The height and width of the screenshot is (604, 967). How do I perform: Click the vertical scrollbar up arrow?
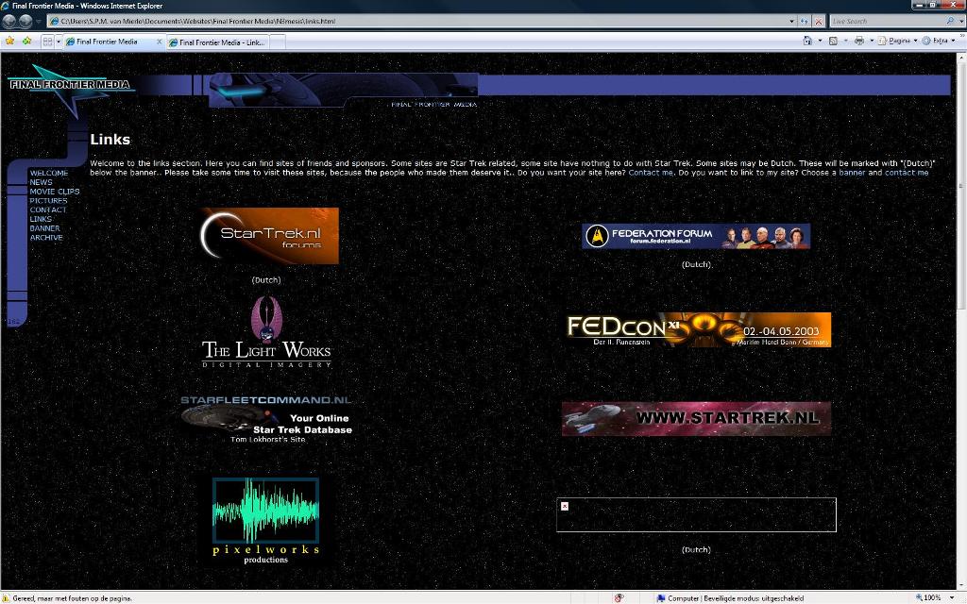coord(961,58)
